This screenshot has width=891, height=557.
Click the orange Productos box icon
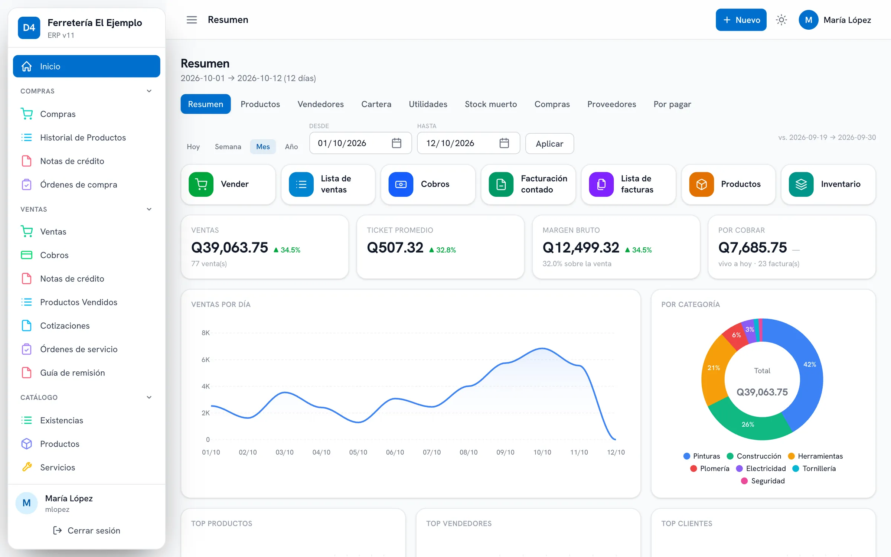[x=701, y=184]
